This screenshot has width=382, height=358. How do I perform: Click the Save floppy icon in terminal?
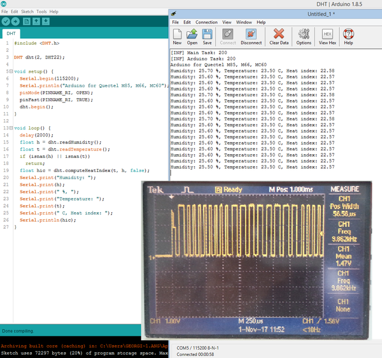click(x=207, y=37)
